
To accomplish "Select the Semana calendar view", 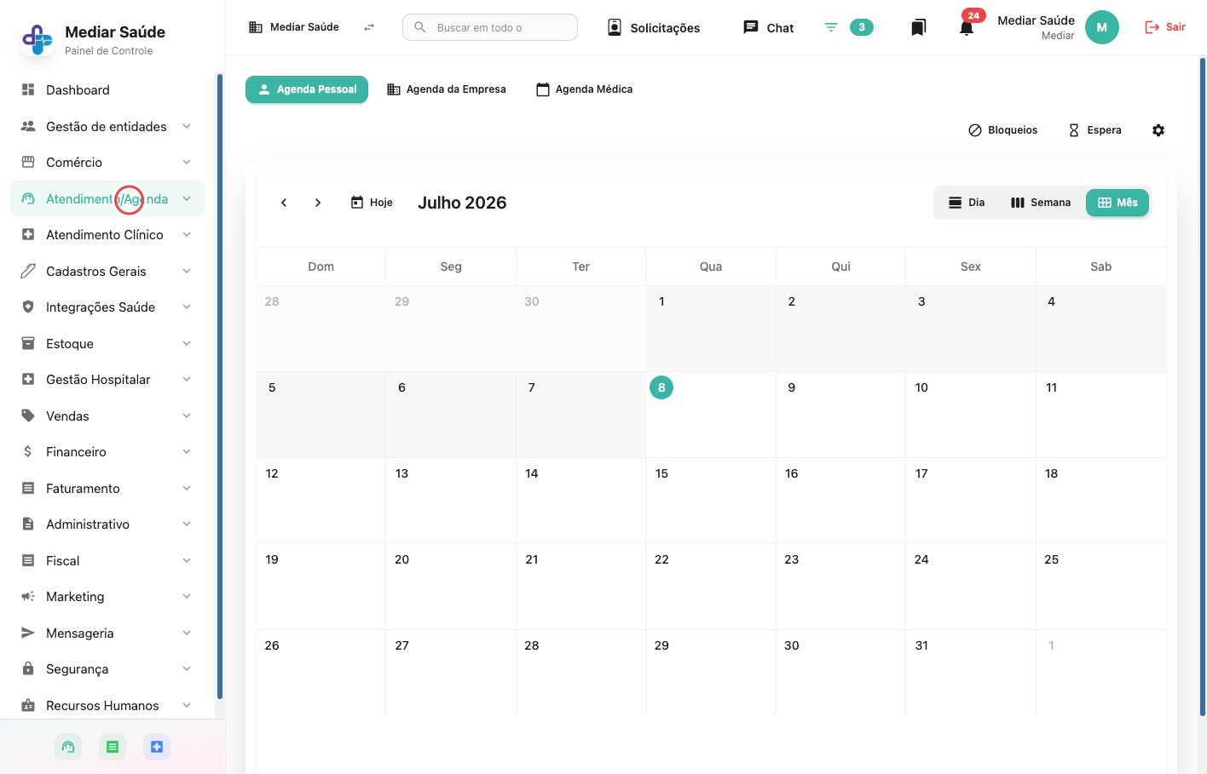I will point(1041,203).
